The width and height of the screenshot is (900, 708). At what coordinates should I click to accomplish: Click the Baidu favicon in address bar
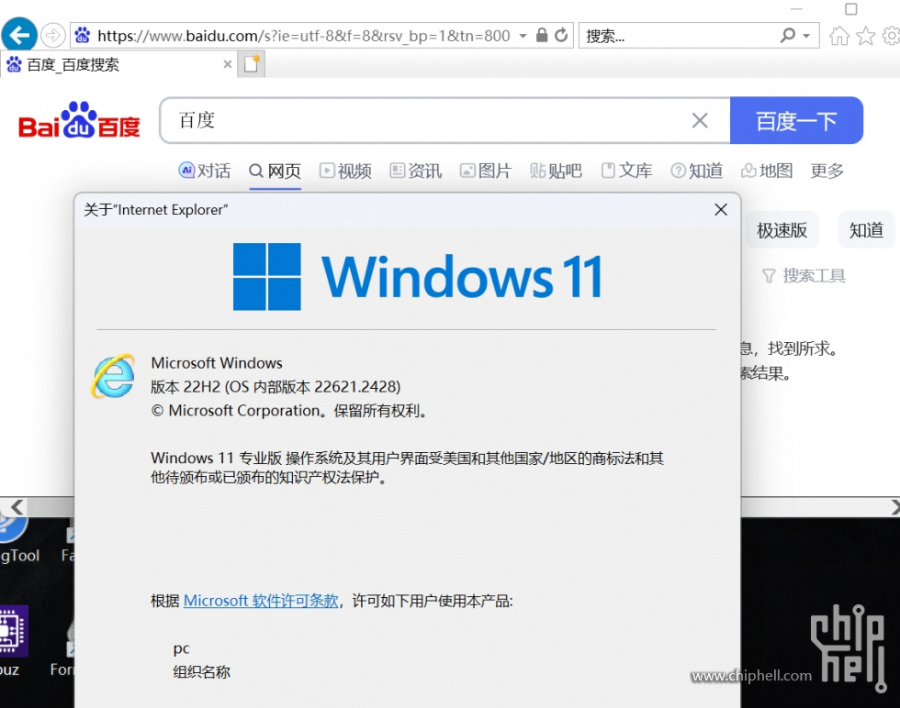pyautogui.click(x=83, y=36)
